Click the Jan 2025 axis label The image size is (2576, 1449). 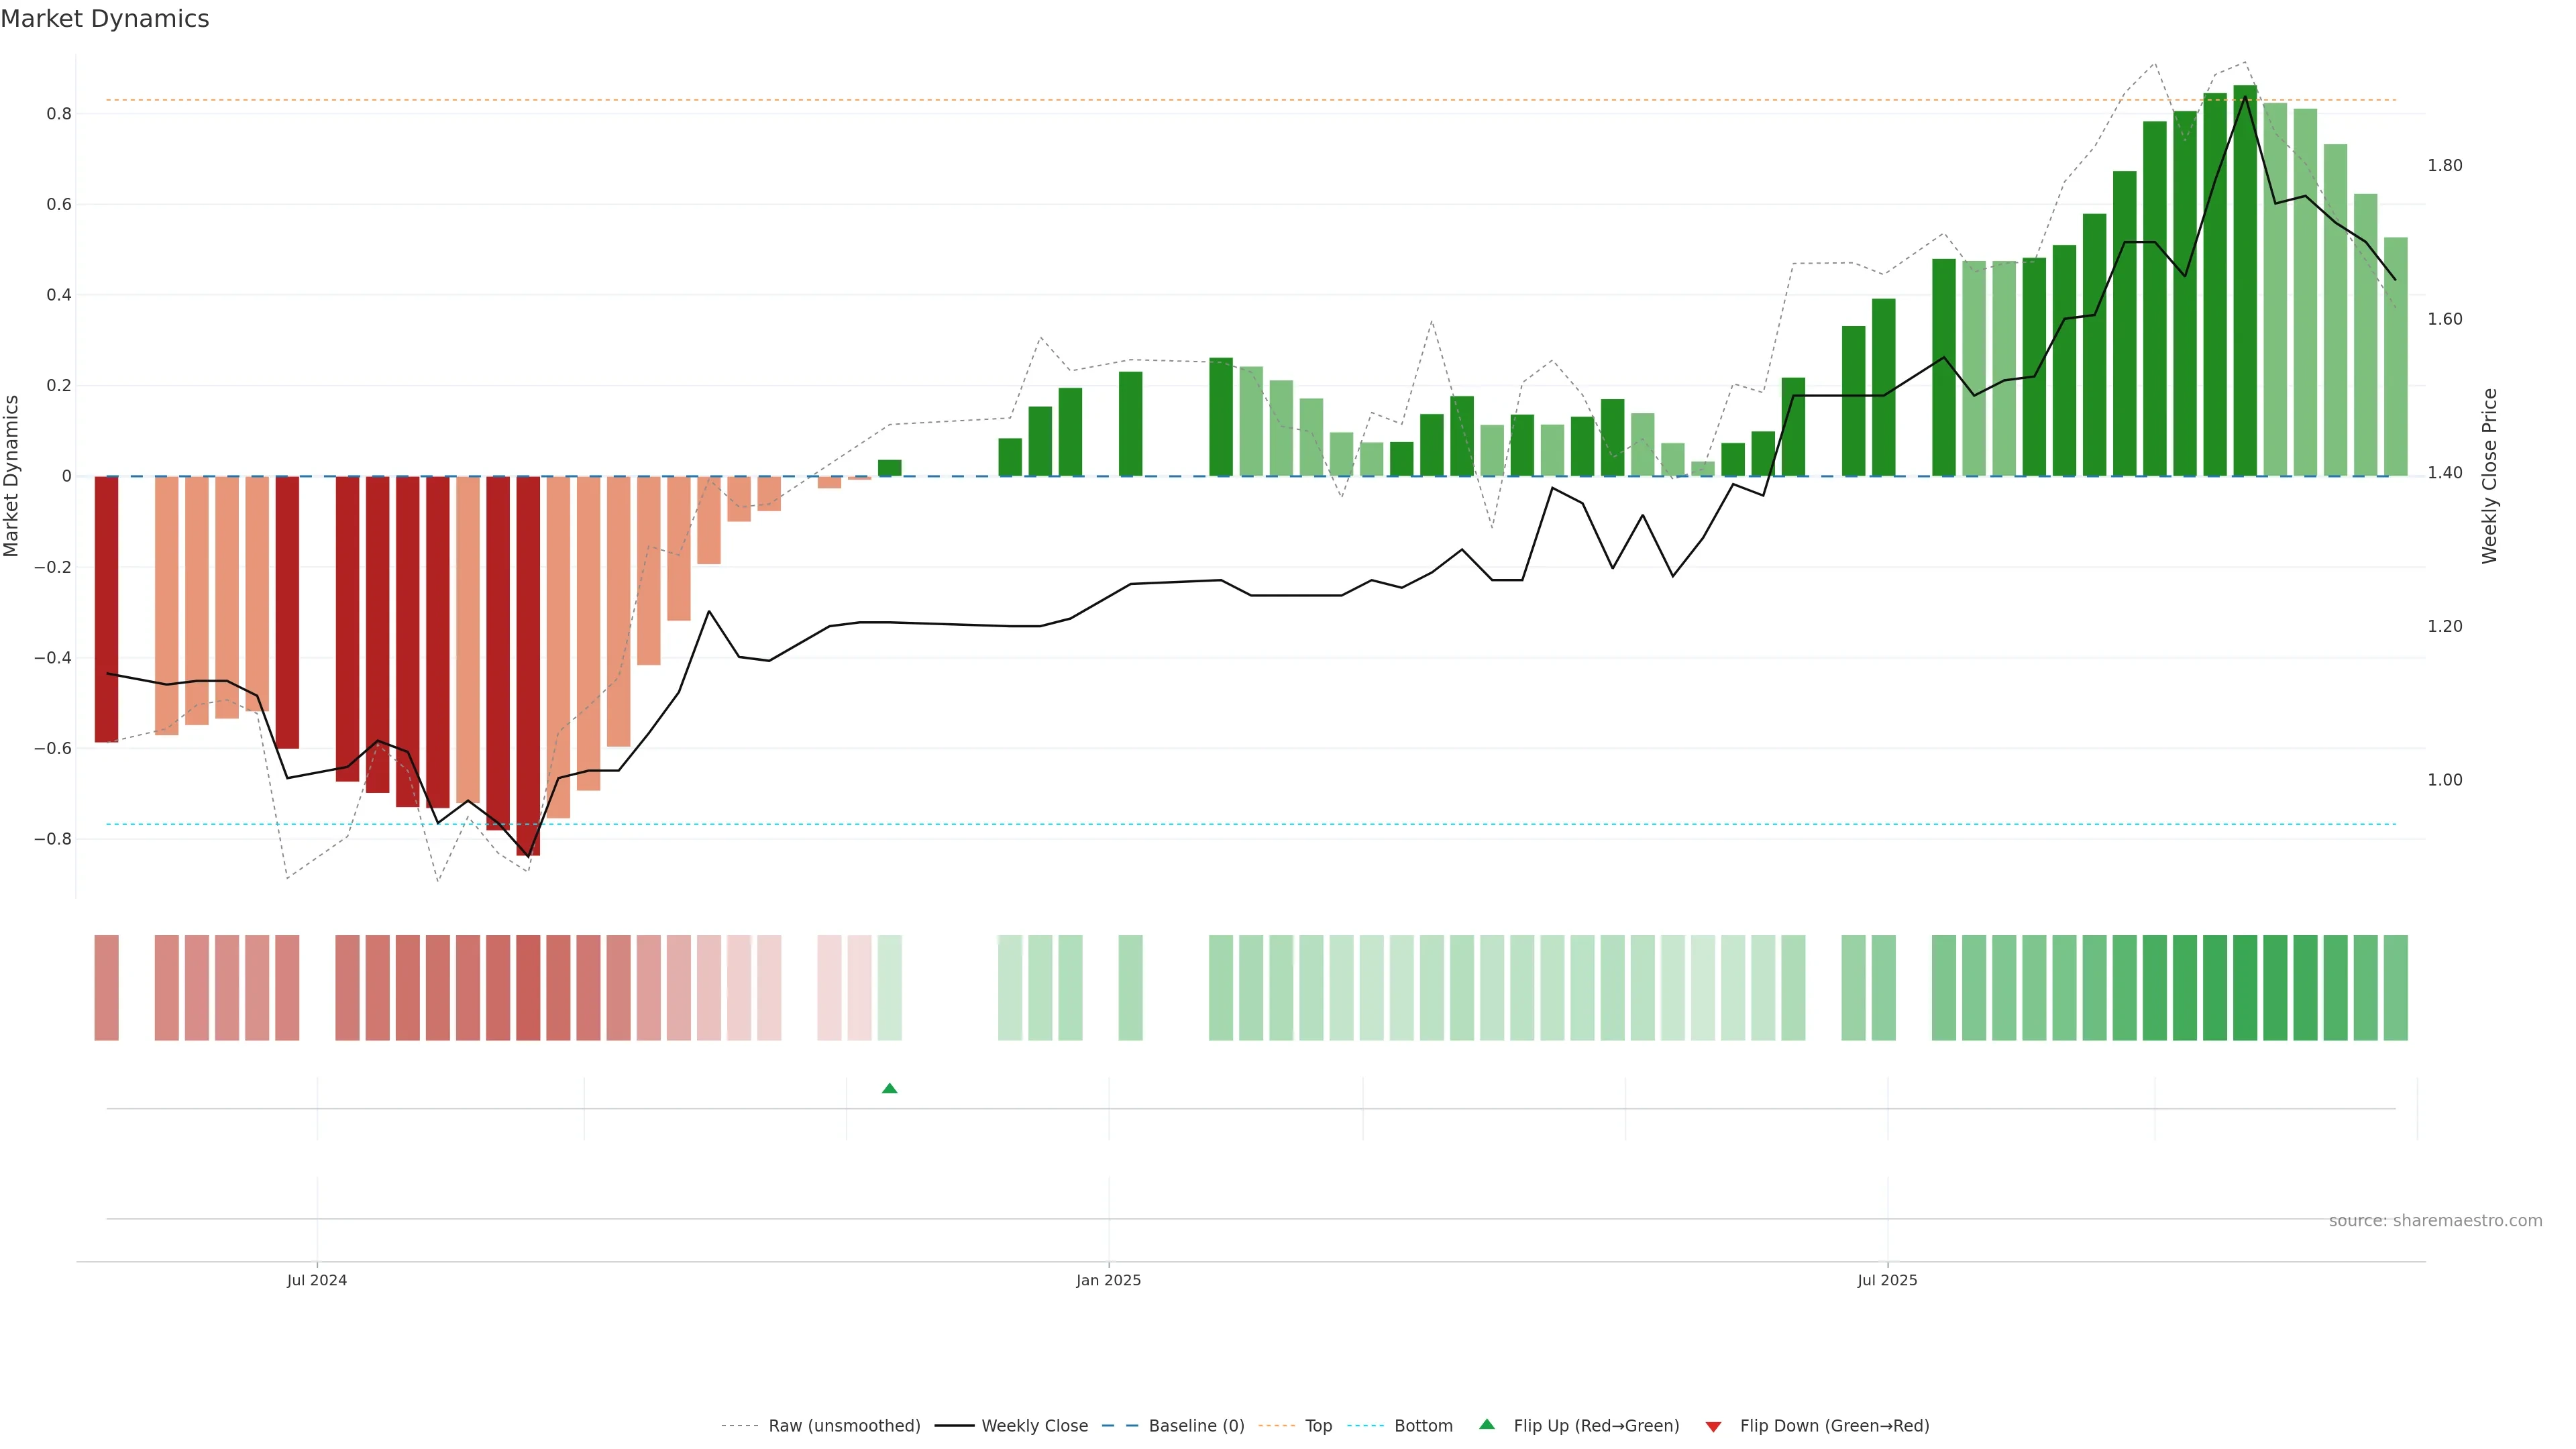[x=1108, y=1280]
